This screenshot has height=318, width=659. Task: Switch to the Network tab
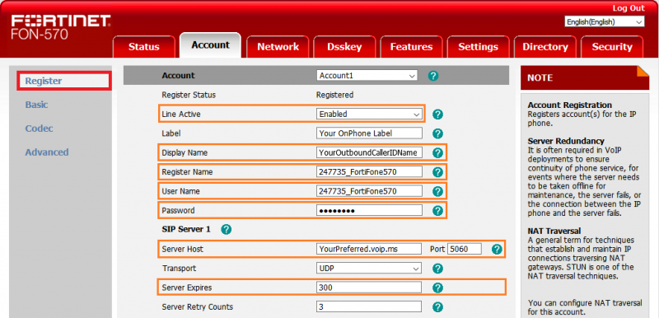coord(278,47)
